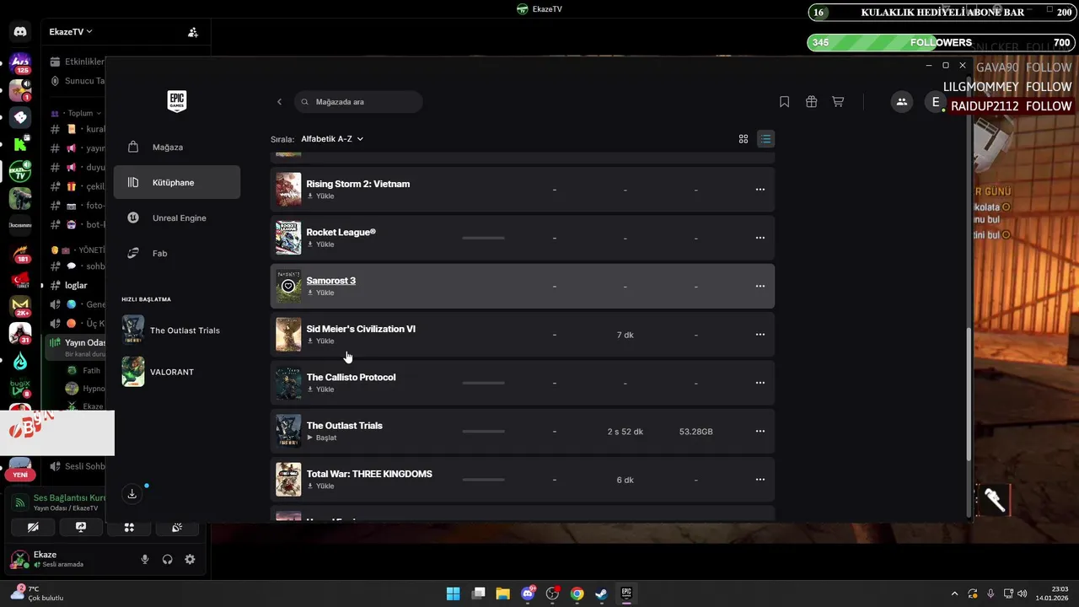1079x607 pixels.
Task: Click Total War: THREE KINGDOMS progress bar
Action: pyautogui.click(x=483, y=480)
